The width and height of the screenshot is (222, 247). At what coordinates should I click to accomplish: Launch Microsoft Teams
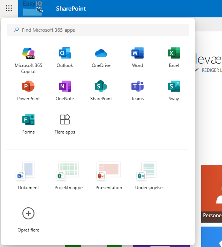click(138, 91)
